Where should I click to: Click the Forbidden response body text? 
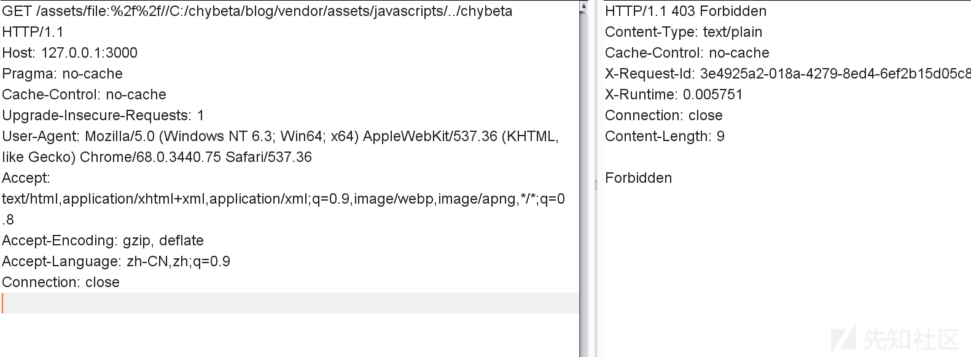[638, 178]
